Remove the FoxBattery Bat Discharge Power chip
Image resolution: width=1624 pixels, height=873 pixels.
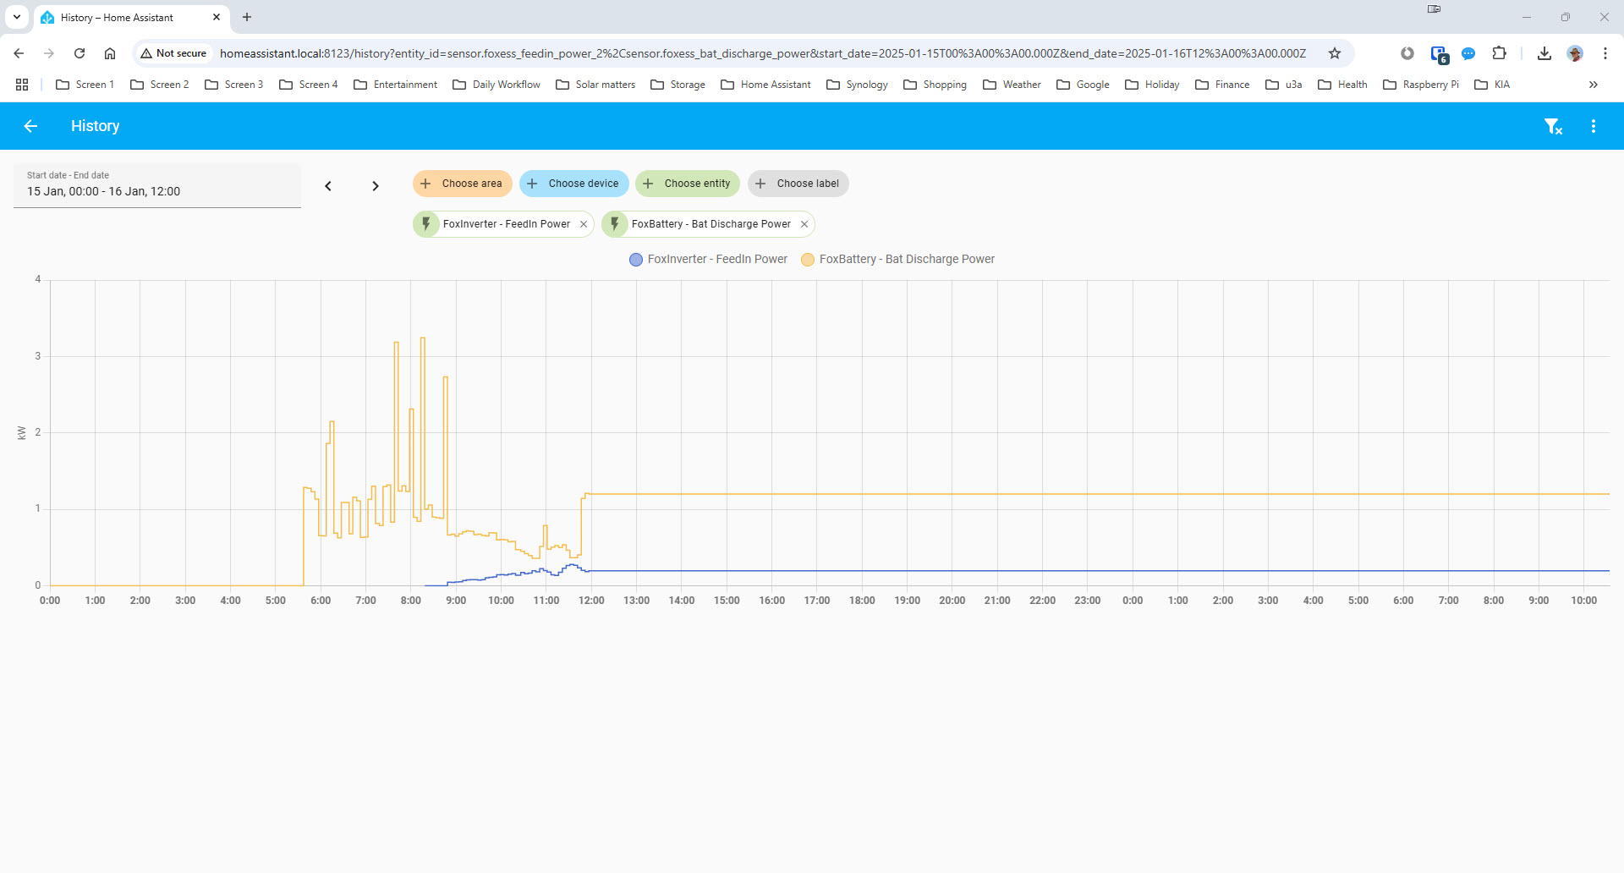click(x=804, y=224)
